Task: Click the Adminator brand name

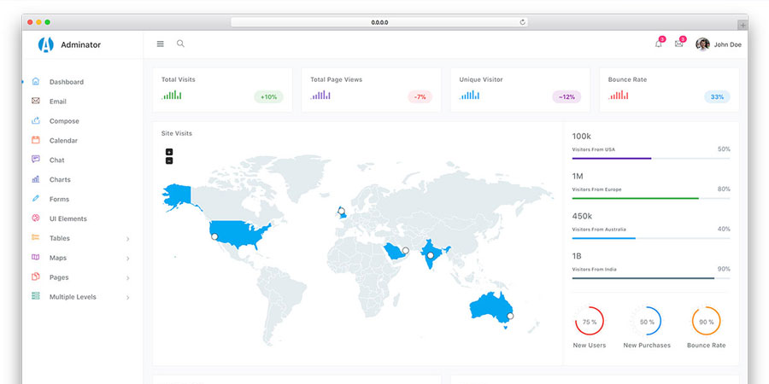Action: [x=81, y=44]
